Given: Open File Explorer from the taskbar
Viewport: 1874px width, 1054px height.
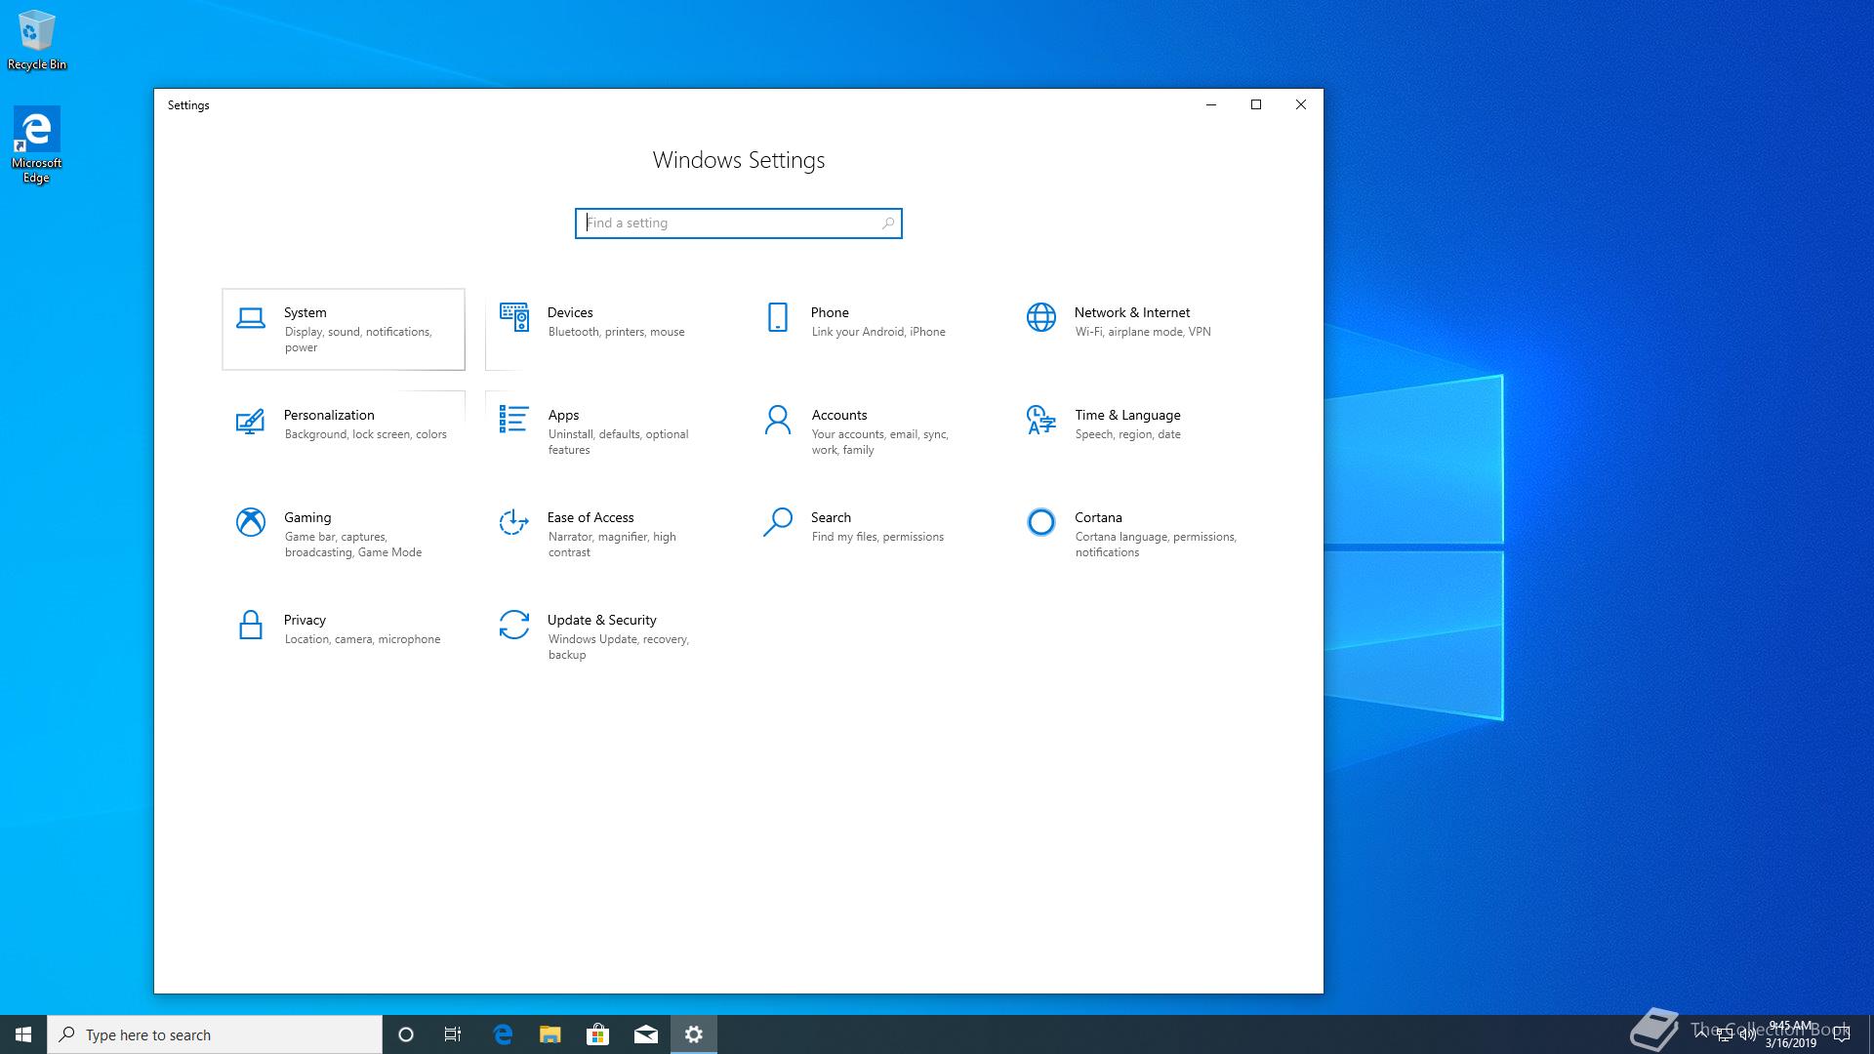Looking at the screenshot, I should 550,1034.
